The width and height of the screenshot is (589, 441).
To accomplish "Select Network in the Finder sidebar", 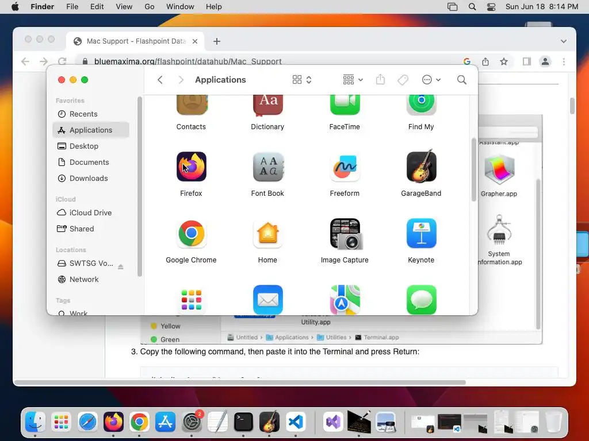I will click(91, 280).
